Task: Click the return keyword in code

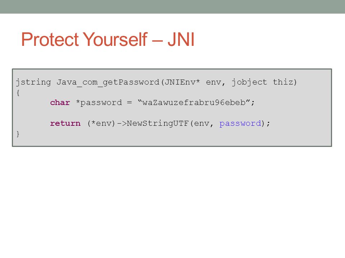Action: point(65,123)
